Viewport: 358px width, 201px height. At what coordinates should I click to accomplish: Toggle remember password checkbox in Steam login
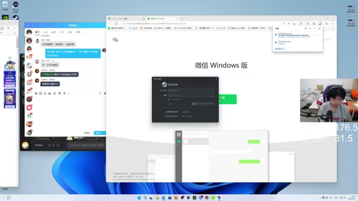coord(169,100)
